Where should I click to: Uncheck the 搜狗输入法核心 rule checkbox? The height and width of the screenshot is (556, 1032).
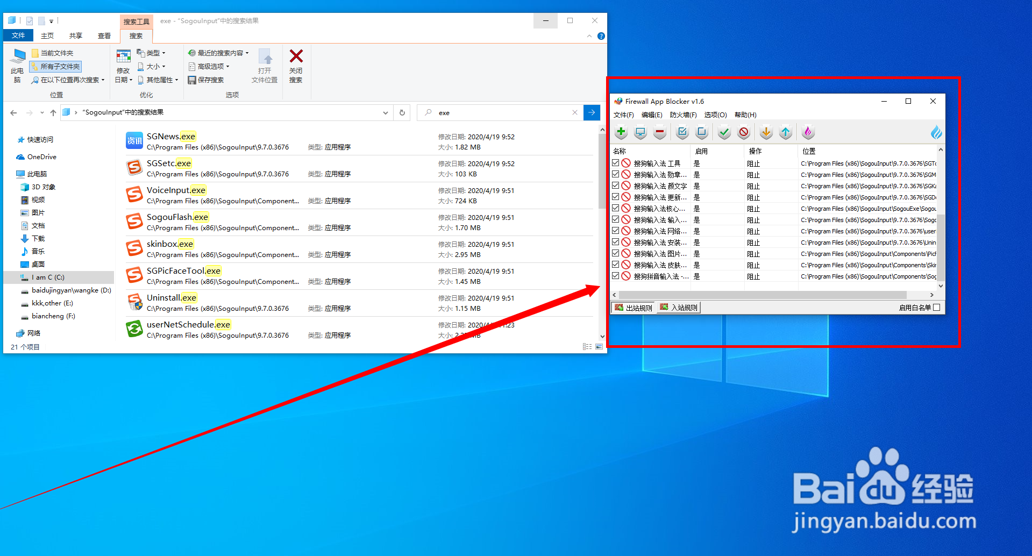click(x=616, y=208)
